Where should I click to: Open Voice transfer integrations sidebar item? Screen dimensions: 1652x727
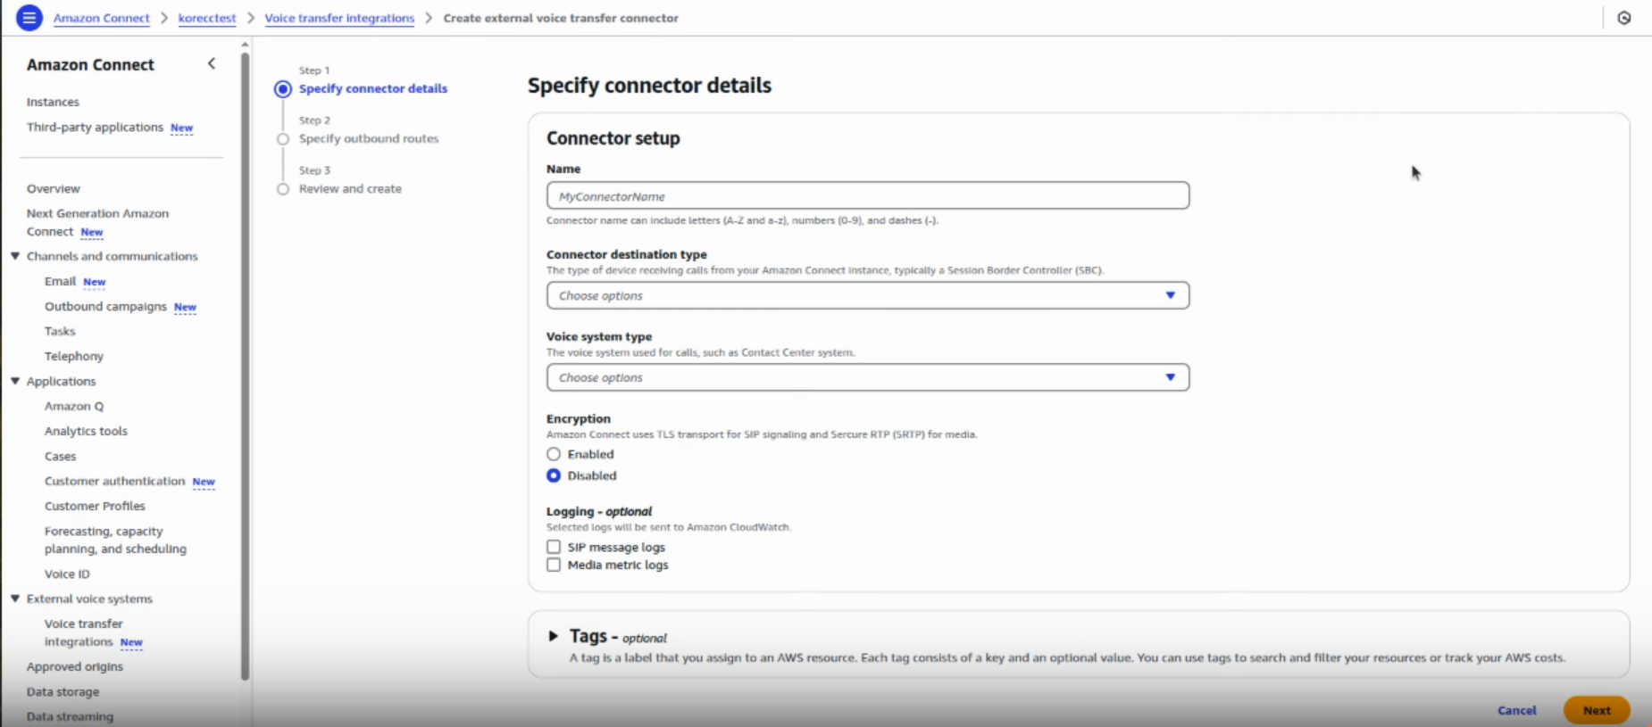[x=83, y=632]
